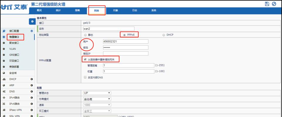Expand the DNS menu arrow

[32, 92]
